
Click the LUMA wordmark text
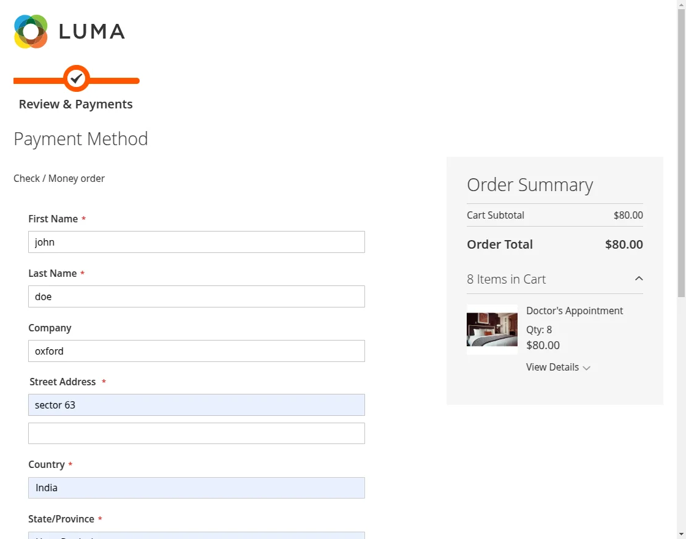coord(92,31)
